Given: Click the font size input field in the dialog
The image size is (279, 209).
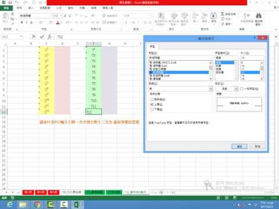Looking at the screenshot, I should click(x=252, y=57).
